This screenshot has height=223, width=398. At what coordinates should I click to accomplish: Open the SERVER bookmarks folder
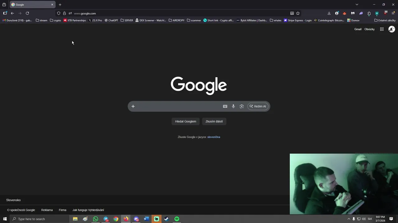[127, 20]
